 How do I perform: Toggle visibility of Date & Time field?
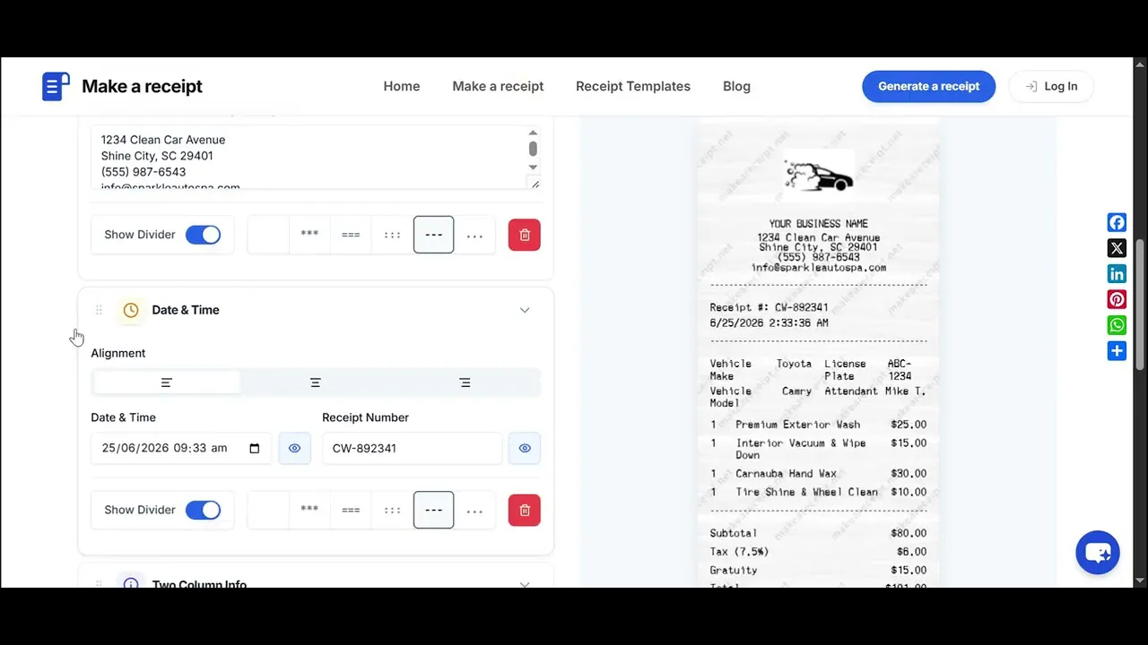click(294, 448)
